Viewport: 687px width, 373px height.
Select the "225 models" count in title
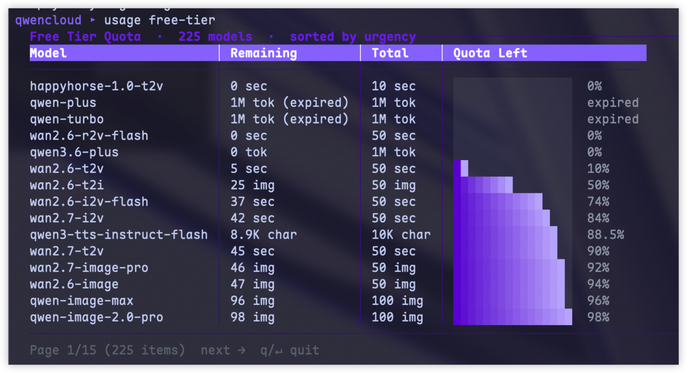click(215, 37)
